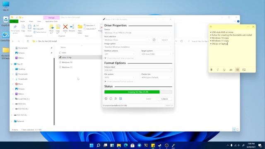Add image in Sticky Notes

[x=244, y=70]
